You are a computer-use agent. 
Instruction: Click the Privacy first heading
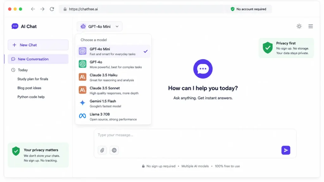pos(286,43)
